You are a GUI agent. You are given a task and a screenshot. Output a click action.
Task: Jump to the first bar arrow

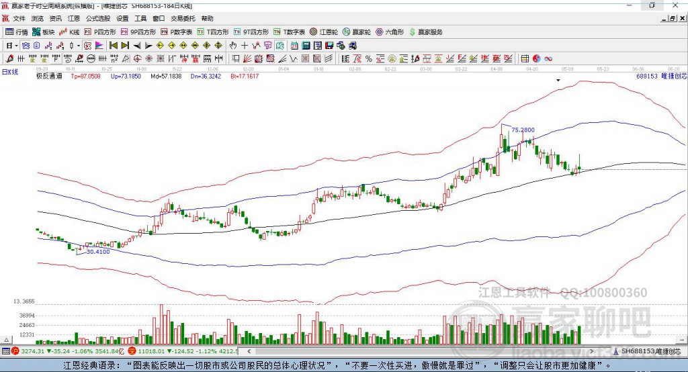[114, 45]
